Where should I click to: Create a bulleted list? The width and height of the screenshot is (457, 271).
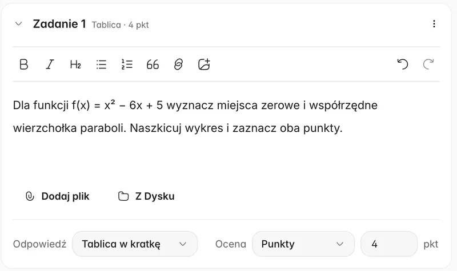(101, 64)
